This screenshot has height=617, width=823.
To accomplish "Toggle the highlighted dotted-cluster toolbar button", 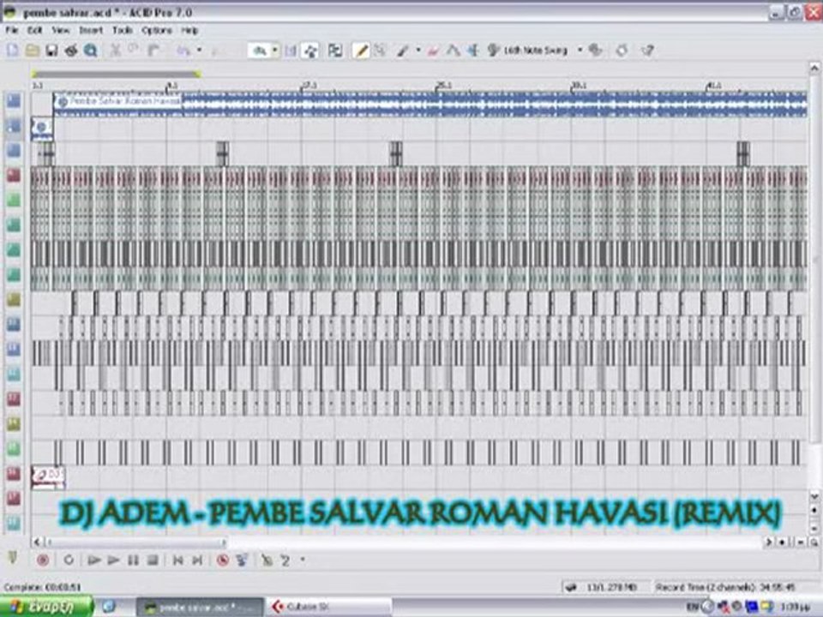I will 310,51.
